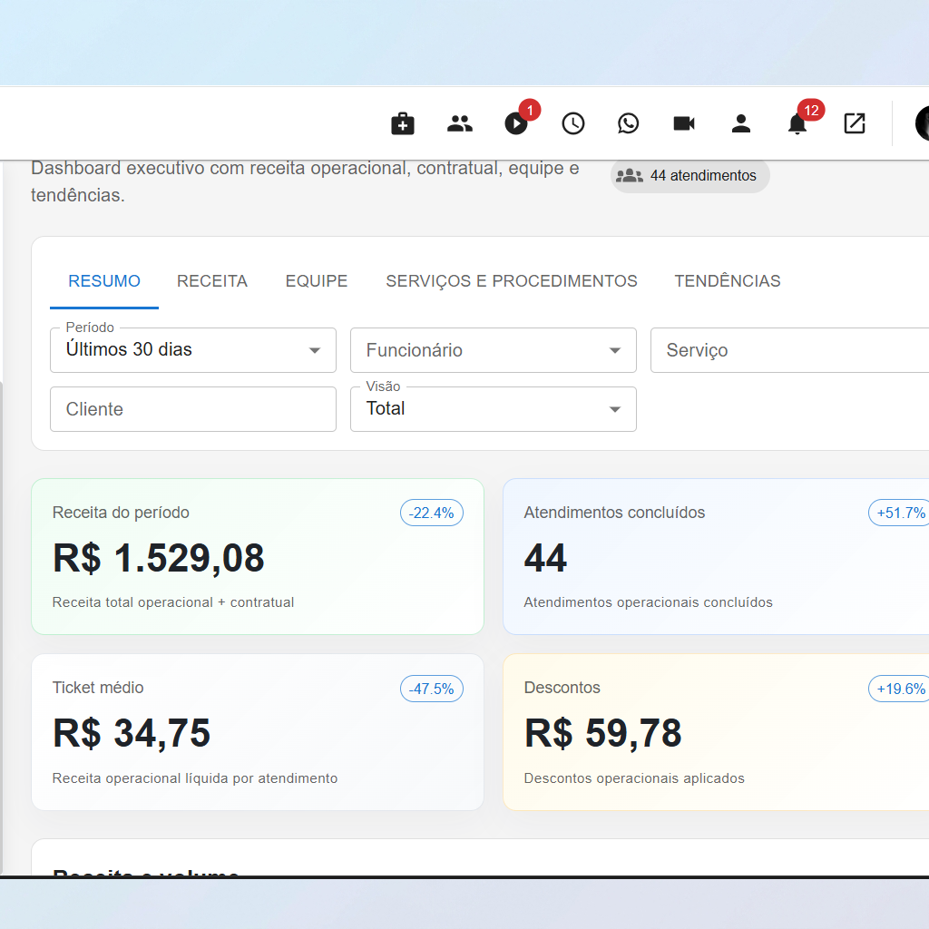Image resolution: width=929 pixels, height=929 pixels.
Task: Click the R$ 59,78 descontos value
Action: (x=602, y=733)
